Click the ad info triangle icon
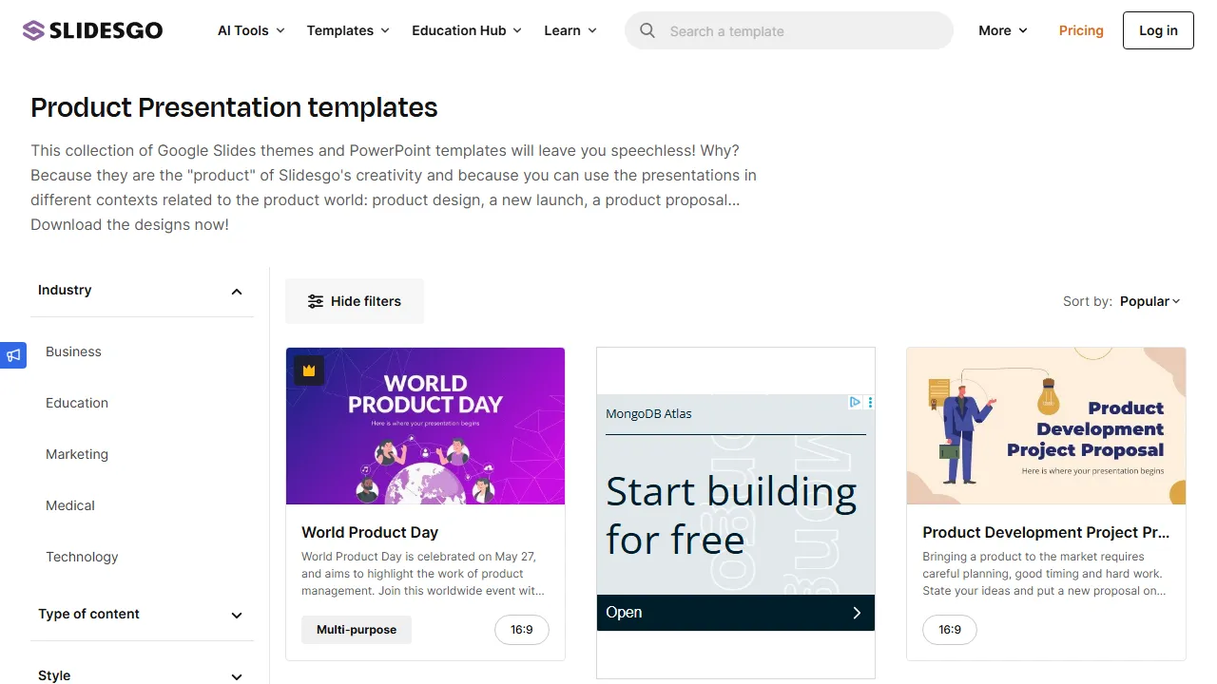The height and width of the screenshot is (684, 1217). click(856, 402)
